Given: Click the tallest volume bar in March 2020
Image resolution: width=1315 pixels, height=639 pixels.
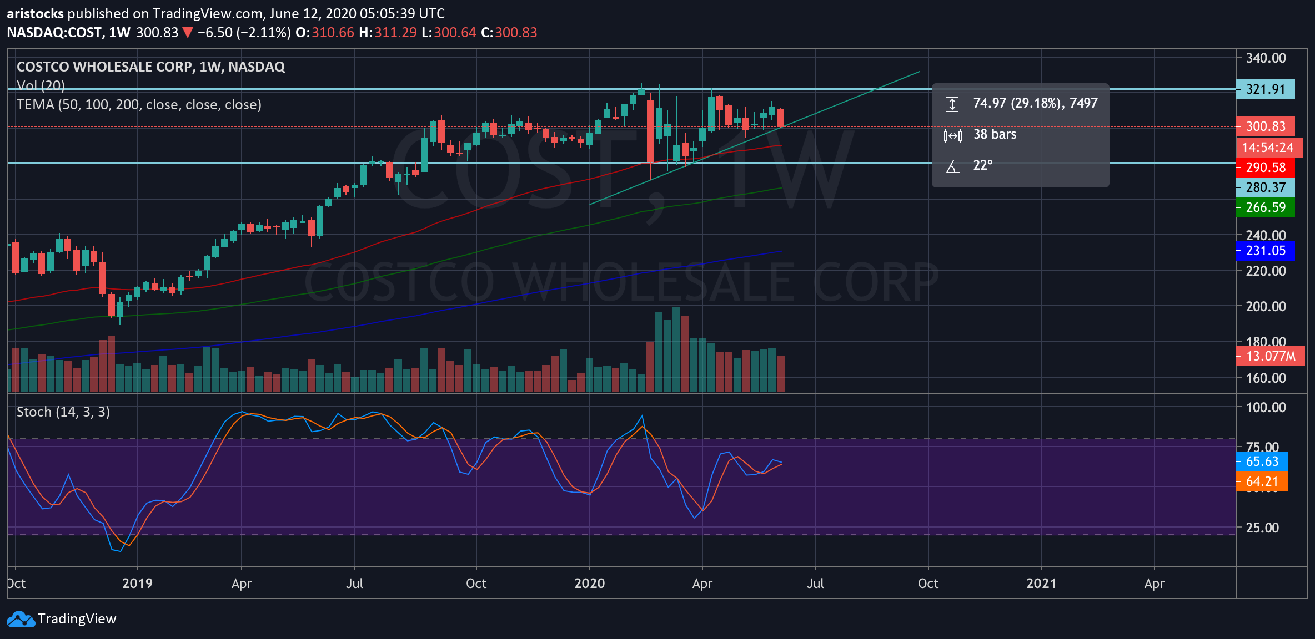Looking at the screenshot, I should [x=676, y=349].
